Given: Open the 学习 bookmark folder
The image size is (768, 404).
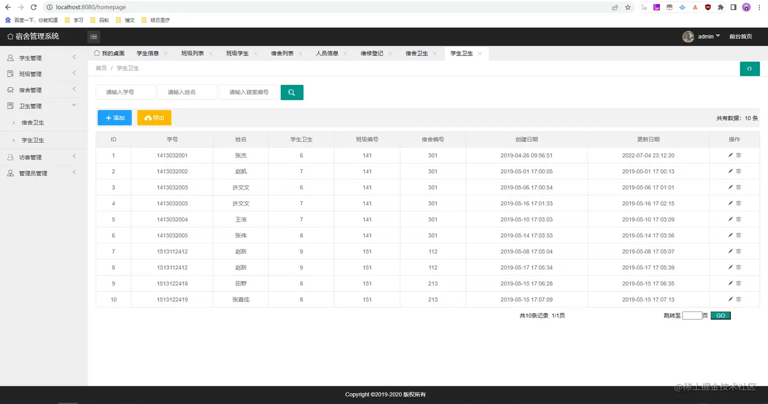Looking at the screenshot, I should pos(74,20).
